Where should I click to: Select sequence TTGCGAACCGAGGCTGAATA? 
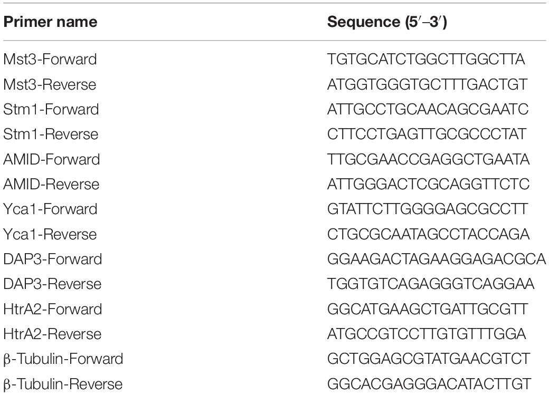click(x=428, y=159)
